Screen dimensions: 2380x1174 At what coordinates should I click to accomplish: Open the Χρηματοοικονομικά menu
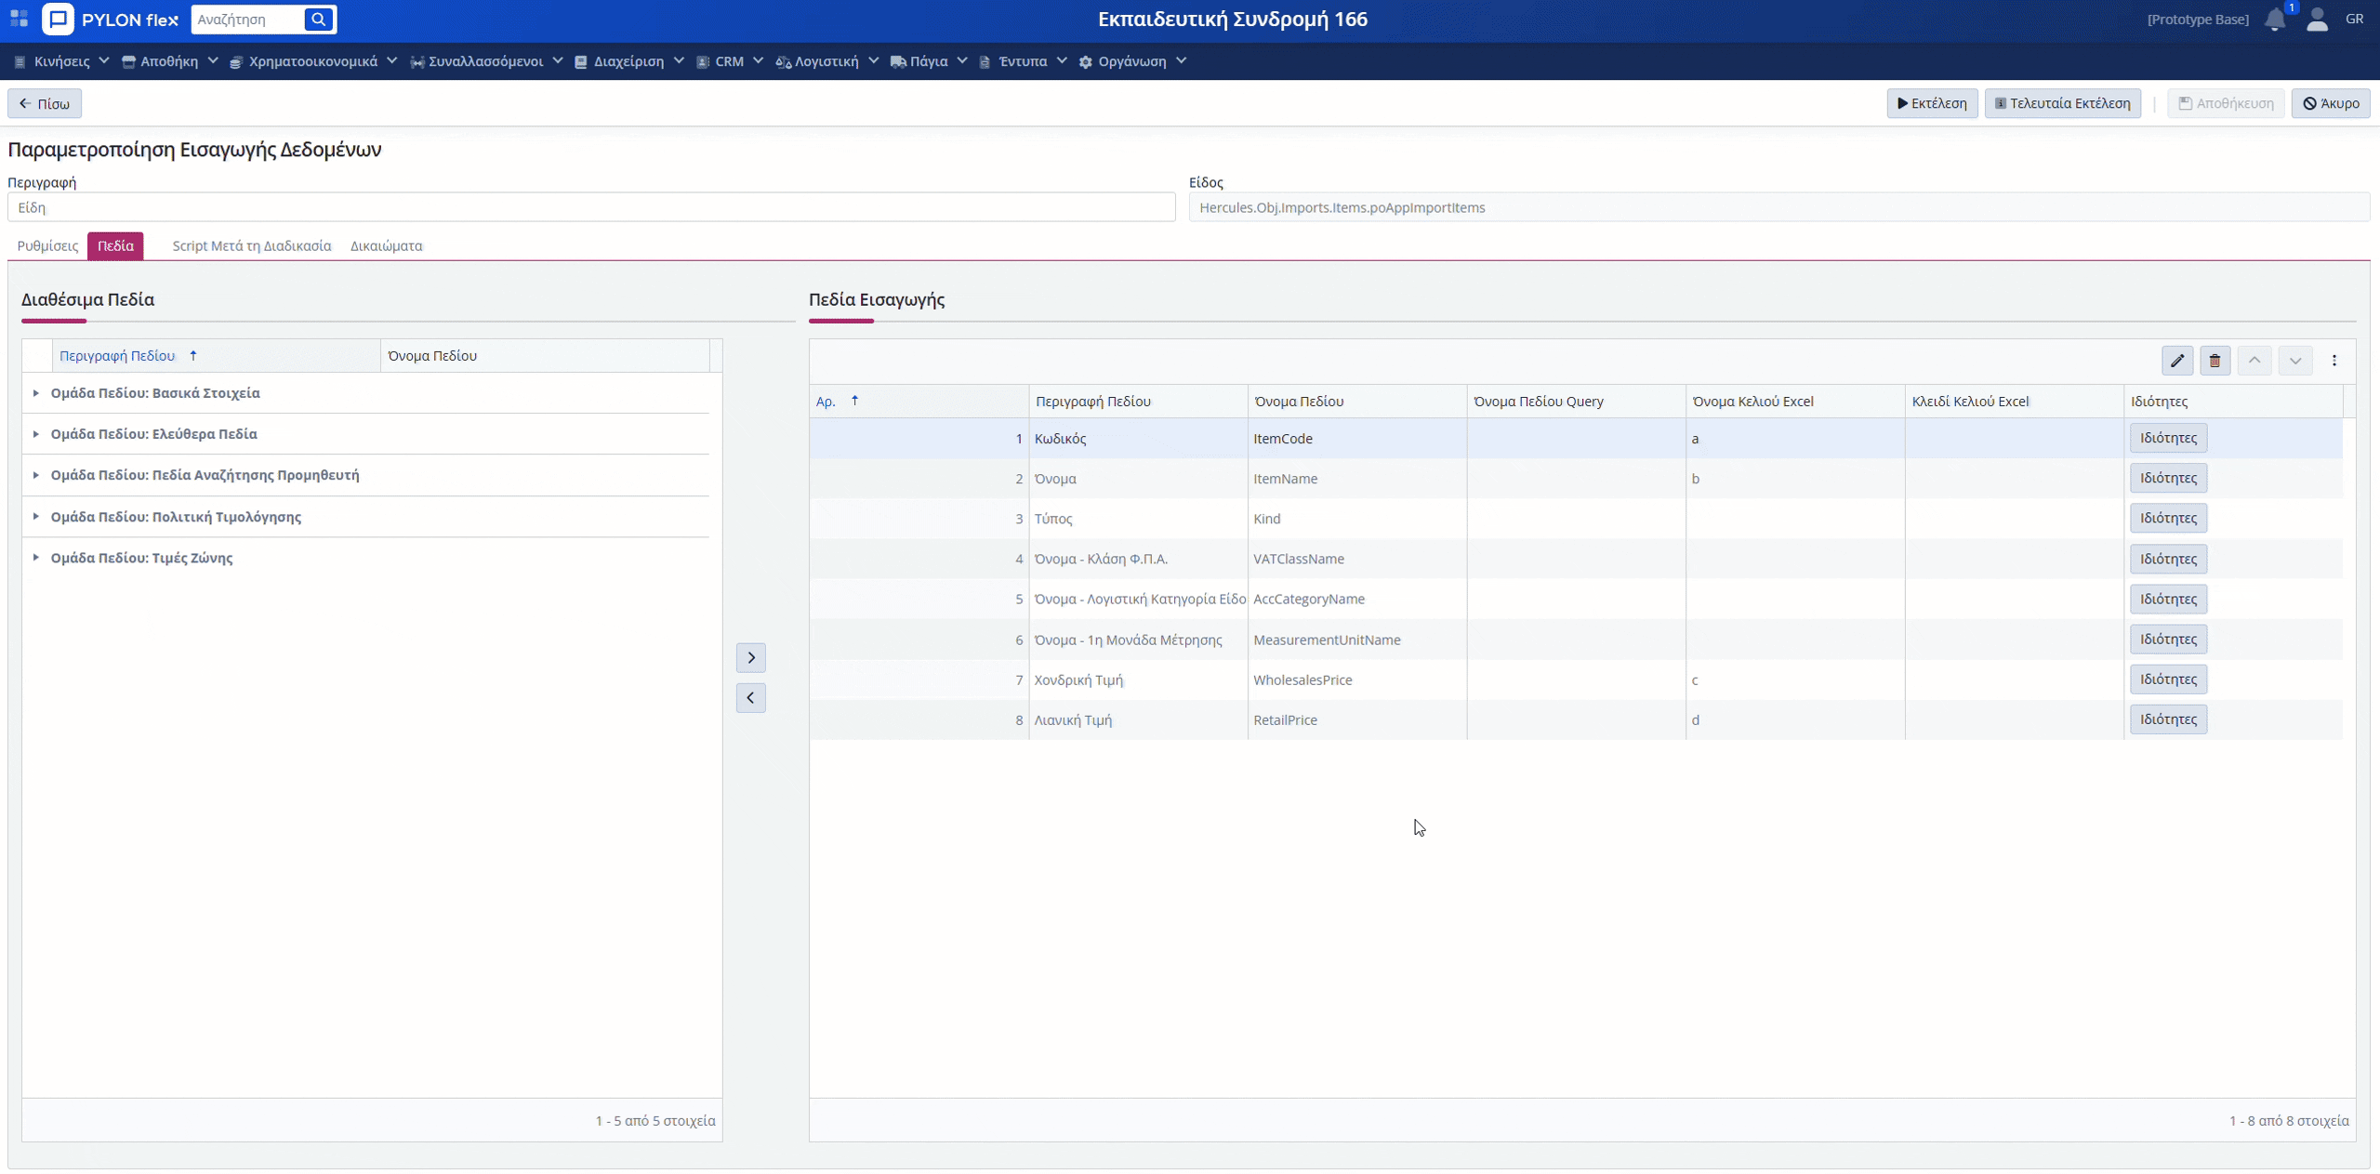313,61
